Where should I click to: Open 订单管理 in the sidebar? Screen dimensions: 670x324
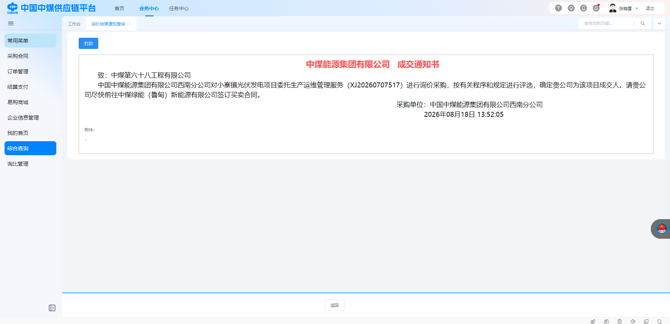[30, 71]
